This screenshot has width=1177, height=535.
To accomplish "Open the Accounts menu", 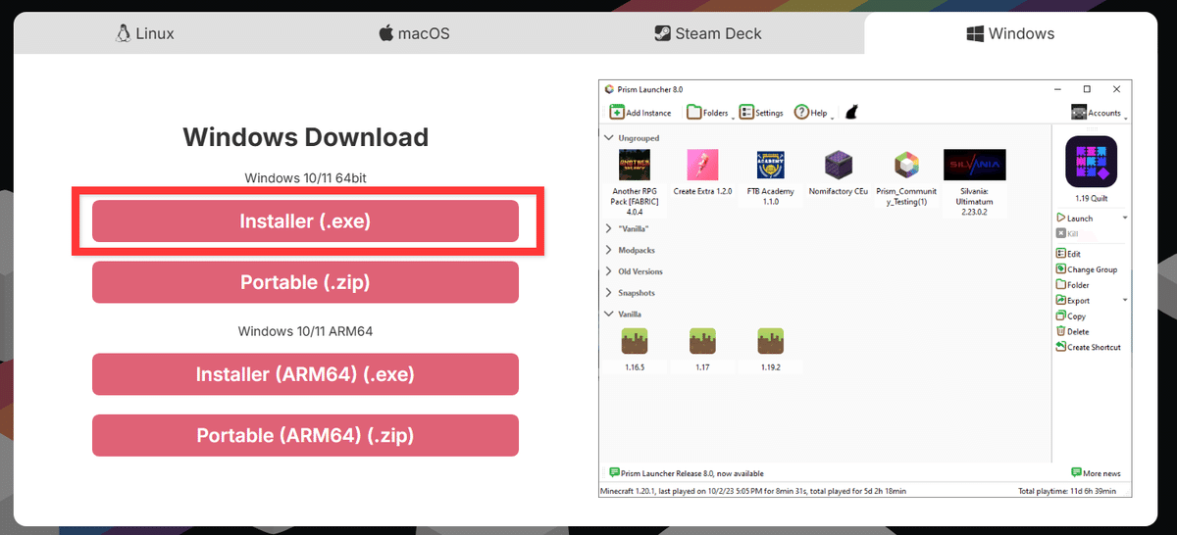I will coord(1097,113).
